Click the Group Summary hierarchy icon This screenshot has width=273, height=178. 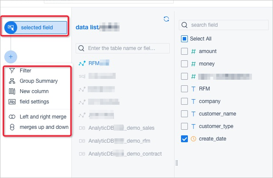tap(12, 81)
